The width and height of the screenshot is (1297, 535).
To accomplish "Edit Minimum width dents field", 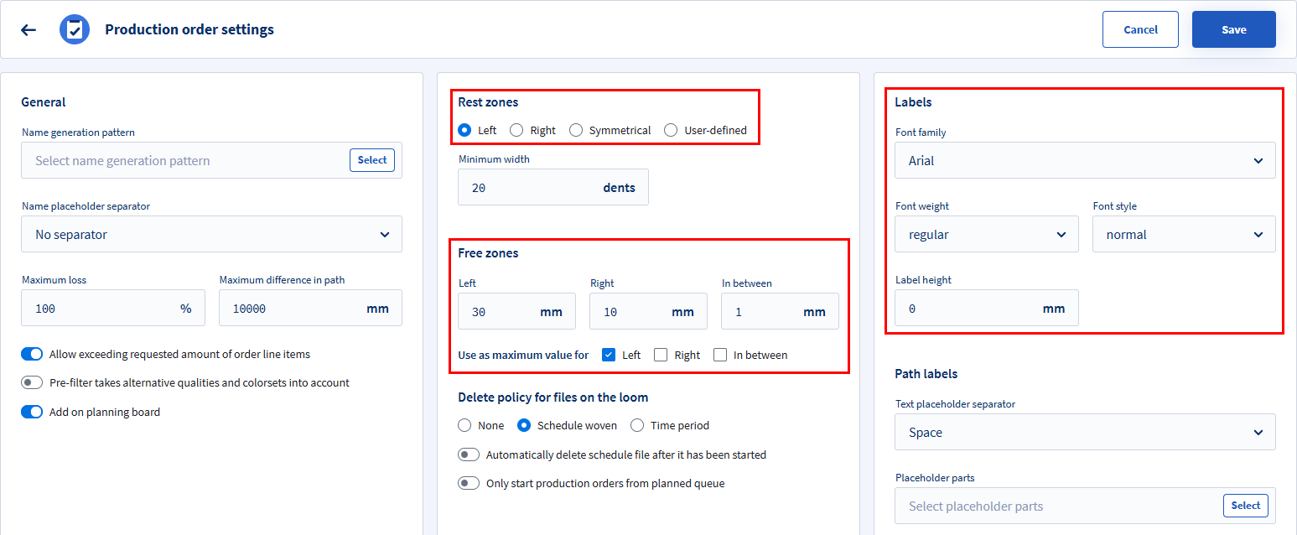I will 553,187.
